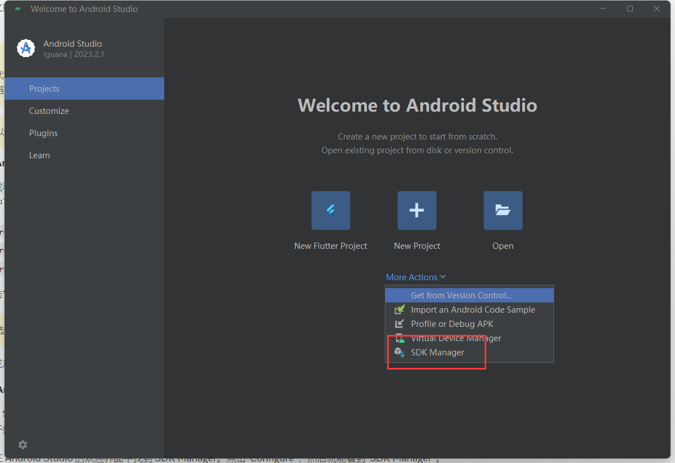The width and height of the screenshot is (675, 463).
Task: Click the Iguana 2023.2.1 version text
Action: point(74,55)
